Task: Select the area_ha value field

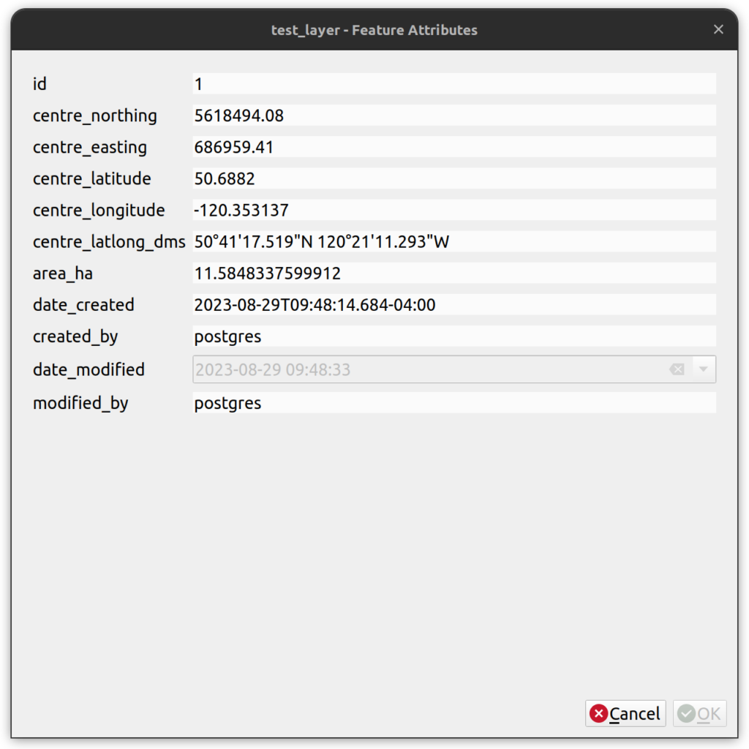Action: point(453,274)
